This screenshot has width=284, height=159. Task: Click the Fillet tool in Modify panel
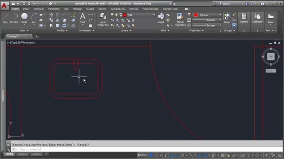pos(64,20)
